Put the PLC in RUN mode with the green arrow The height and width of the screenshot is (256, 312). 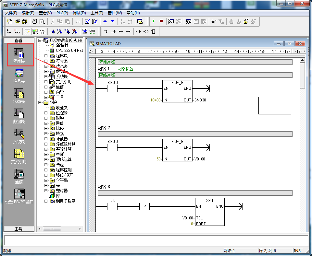pyautogui.click(x=154, y=21)
